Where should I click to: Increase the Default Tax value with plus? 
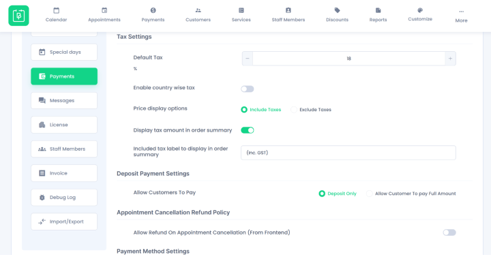tap(450, 59)
